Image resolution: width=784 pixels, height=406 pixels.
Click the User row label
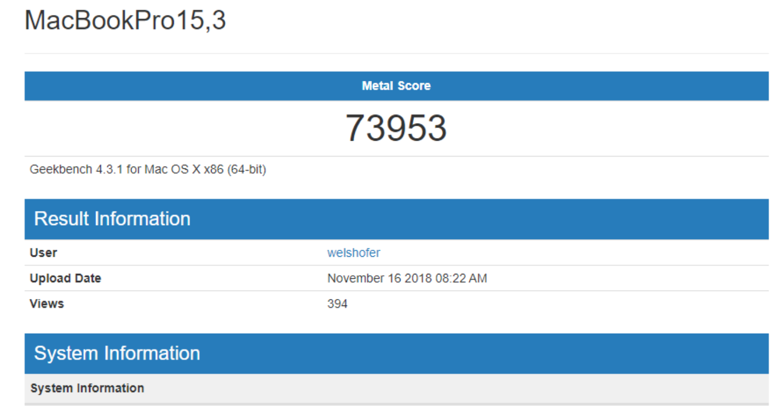point(43,253)
